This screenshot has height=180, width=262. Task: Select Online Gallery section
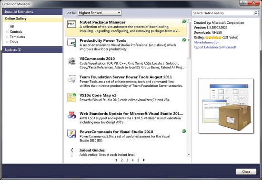[32, 19]
